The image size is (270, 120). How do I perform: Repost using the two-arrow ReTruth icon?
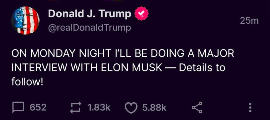[76, 108]
